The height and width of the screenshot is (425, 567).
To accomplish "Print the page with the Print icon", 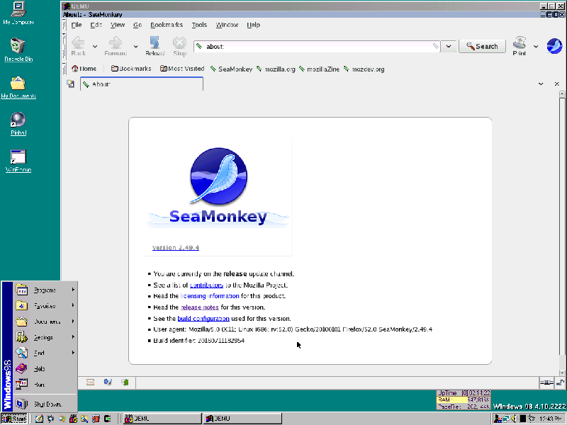I will (x=520, y=46).
